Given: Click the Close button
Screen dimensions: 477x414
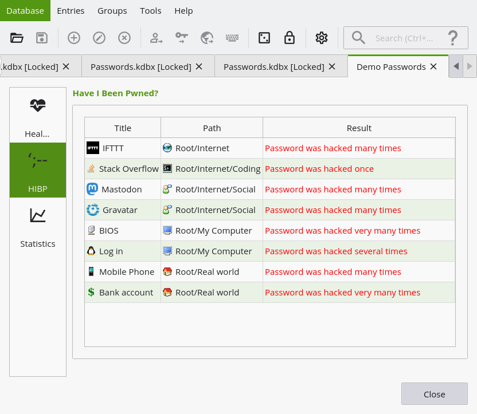Looking at the screenshot, I should click(x=435, y=394).
